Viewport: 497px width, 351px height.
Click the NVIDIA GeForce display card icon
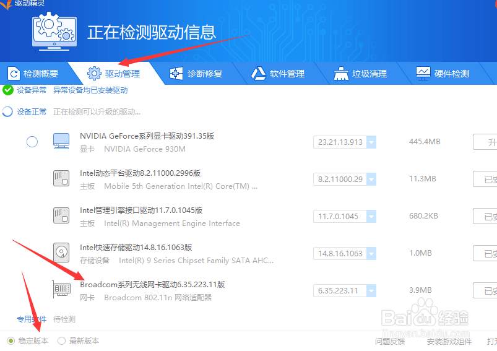point(61,141)
